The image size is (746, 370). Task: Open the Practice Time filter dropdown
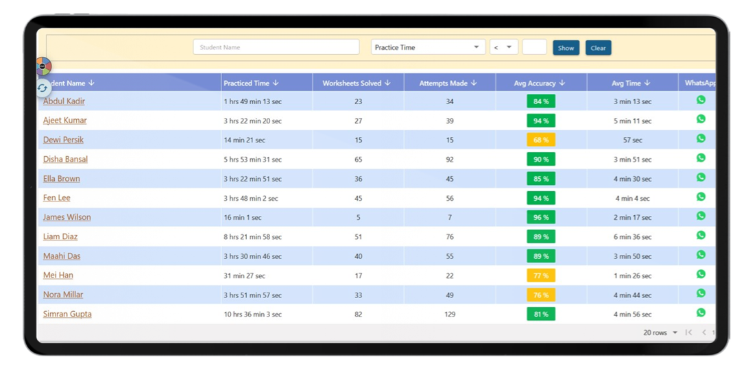click(x=428, y=47)
